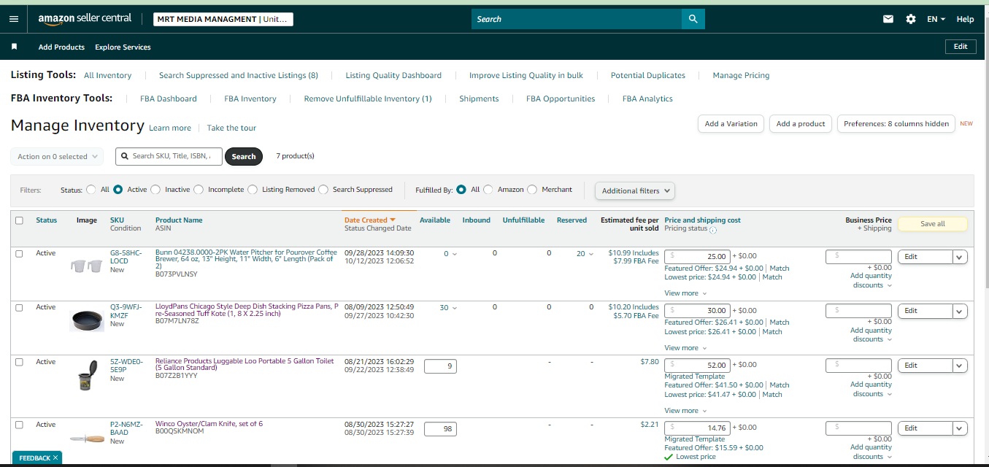Select the Incomplete status radio button
989x467 pixels.
[199, 190]
